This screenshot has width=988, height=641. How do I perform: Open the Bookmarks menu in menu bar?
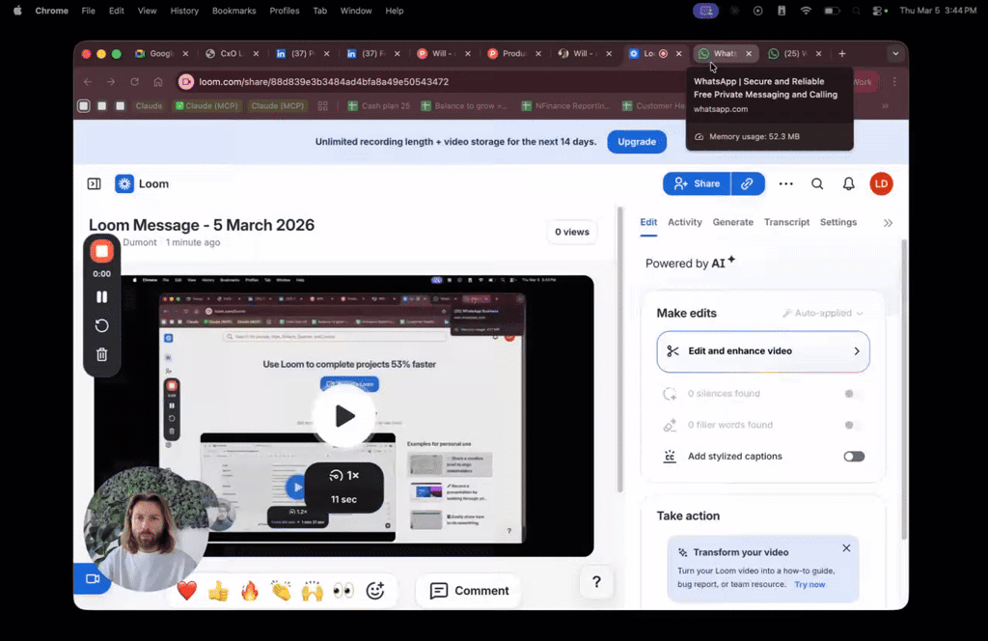click(233, 11)
